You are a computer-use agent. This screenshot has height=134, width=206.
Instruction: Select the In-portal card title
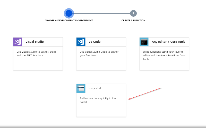pos(95,88)
